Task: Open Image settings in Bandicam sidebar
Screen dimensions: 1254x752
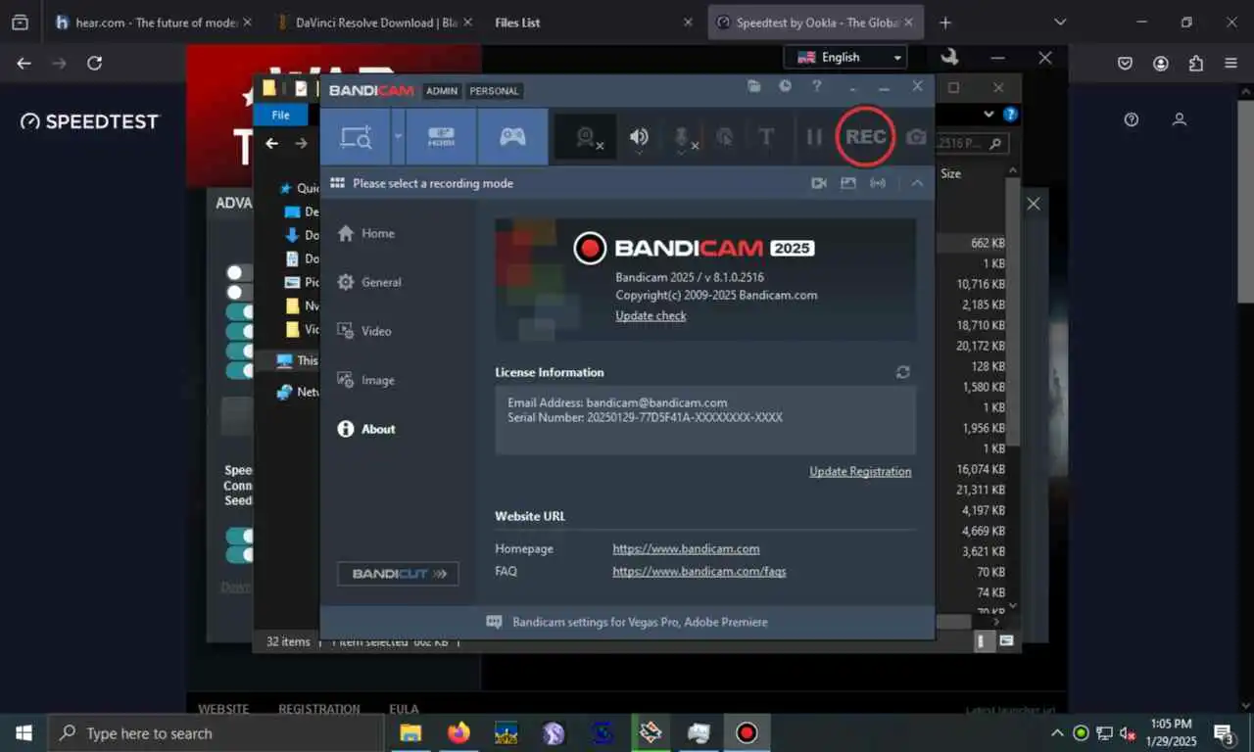Action: point(366,380)
